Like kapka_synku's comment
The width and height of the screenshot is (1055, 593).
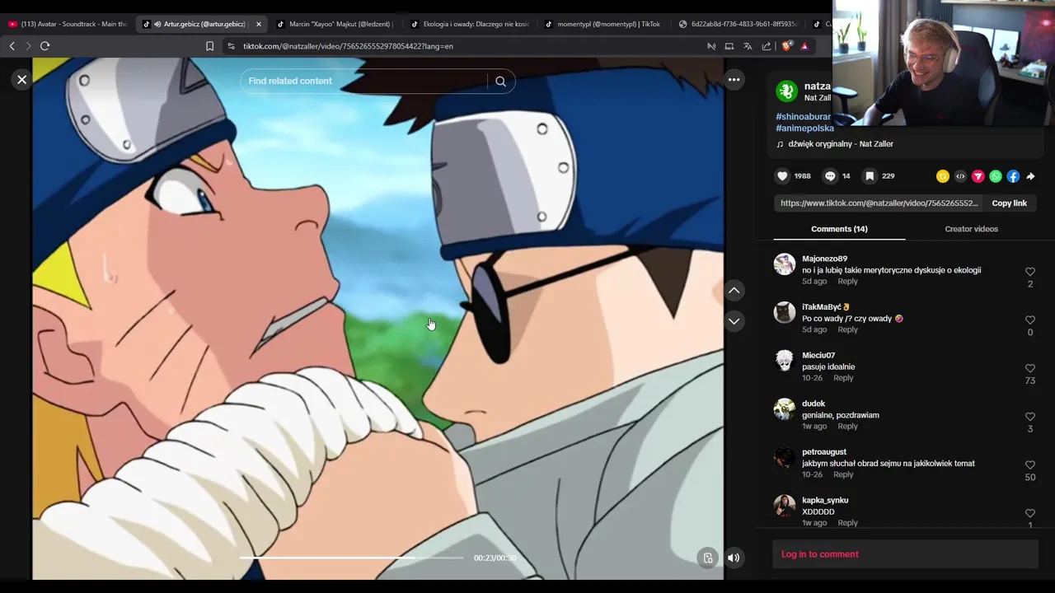(1029, 513)
